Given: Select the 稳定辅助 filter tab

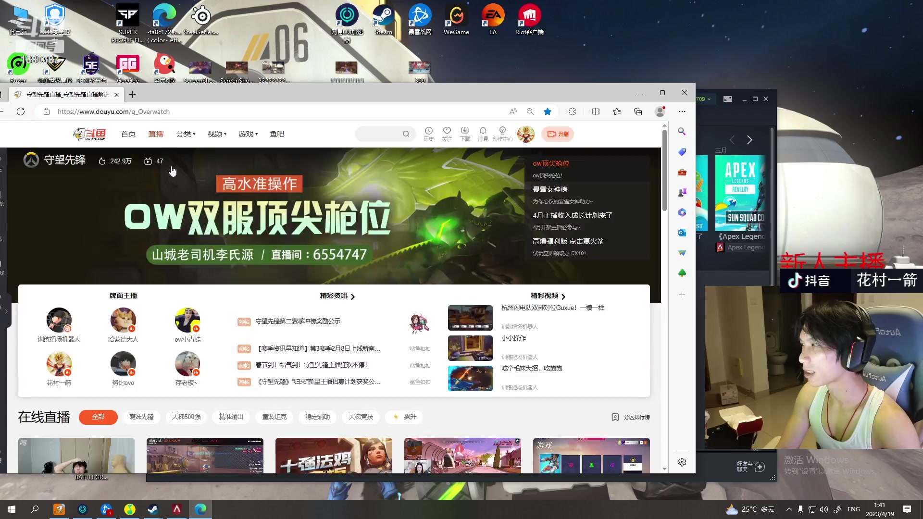Looking at the screenshot, I should pos(318,417).
